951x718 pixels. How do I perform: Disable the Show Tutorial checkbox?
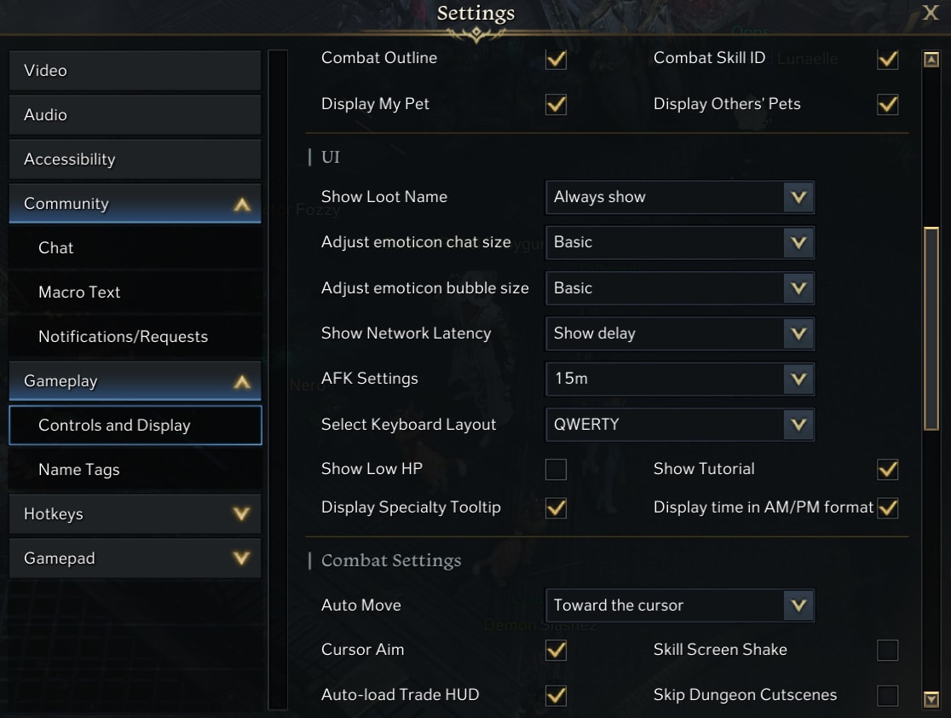coord(887,469)
